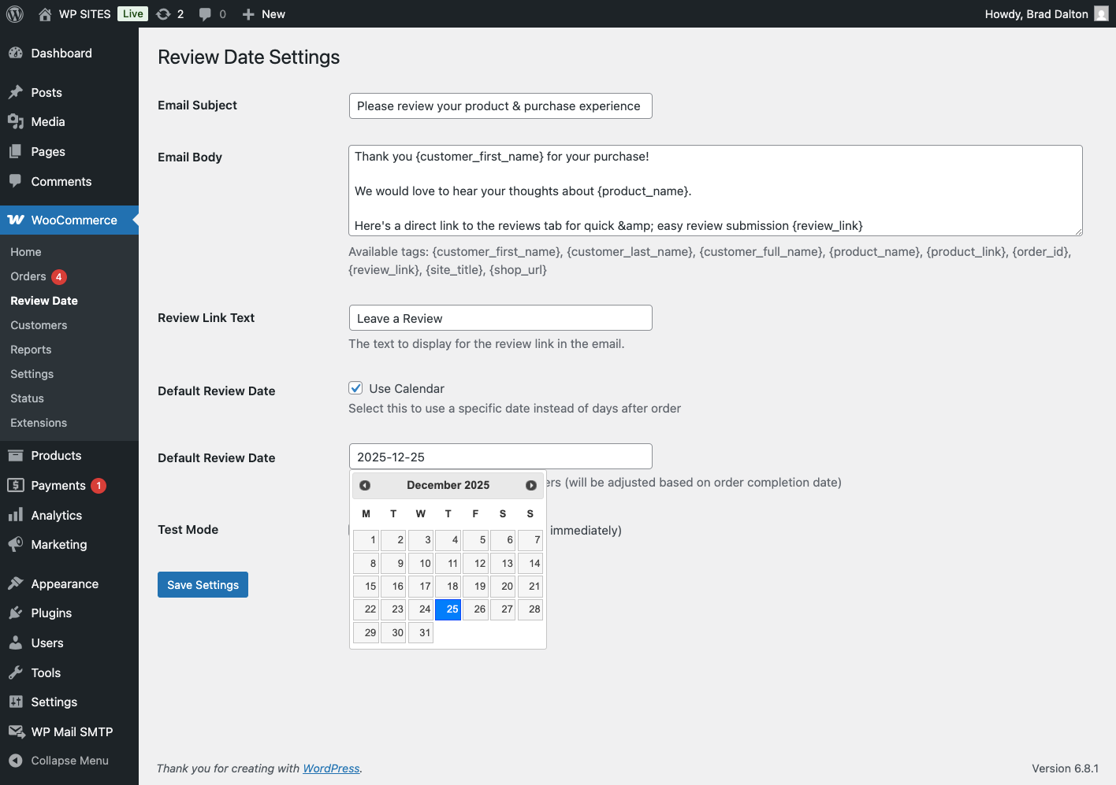Go to previous month in the calendar
The image size is (1116, 785).
click(365, 486)
